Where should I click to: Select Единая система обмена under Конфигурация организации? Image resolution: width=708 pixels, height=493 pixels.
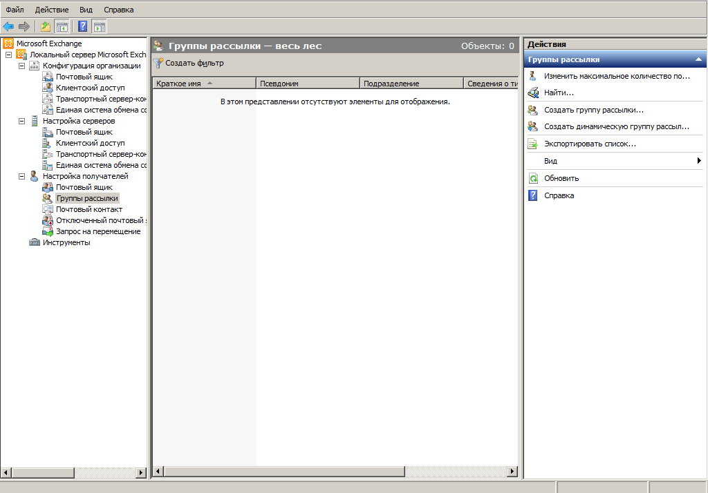pos(101,110)
